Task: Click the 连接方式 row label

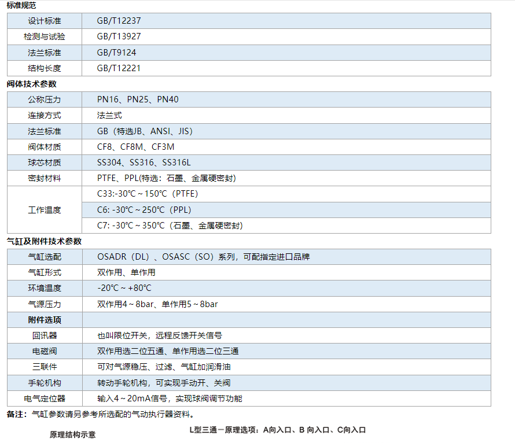Action: point(45,115)
